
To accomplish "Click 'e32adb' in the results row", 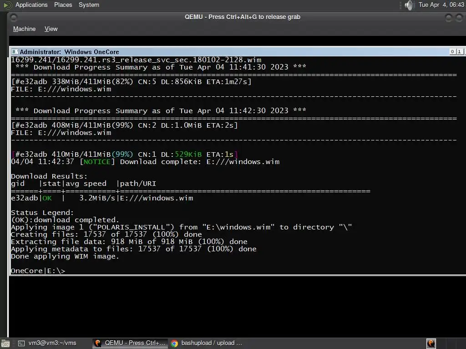I will pyautogui.click(x=25, y=198).
